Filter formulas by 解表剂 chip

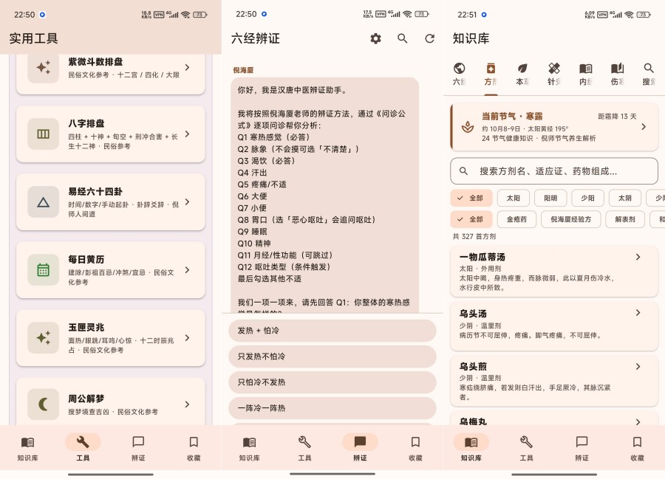(625, 219)
